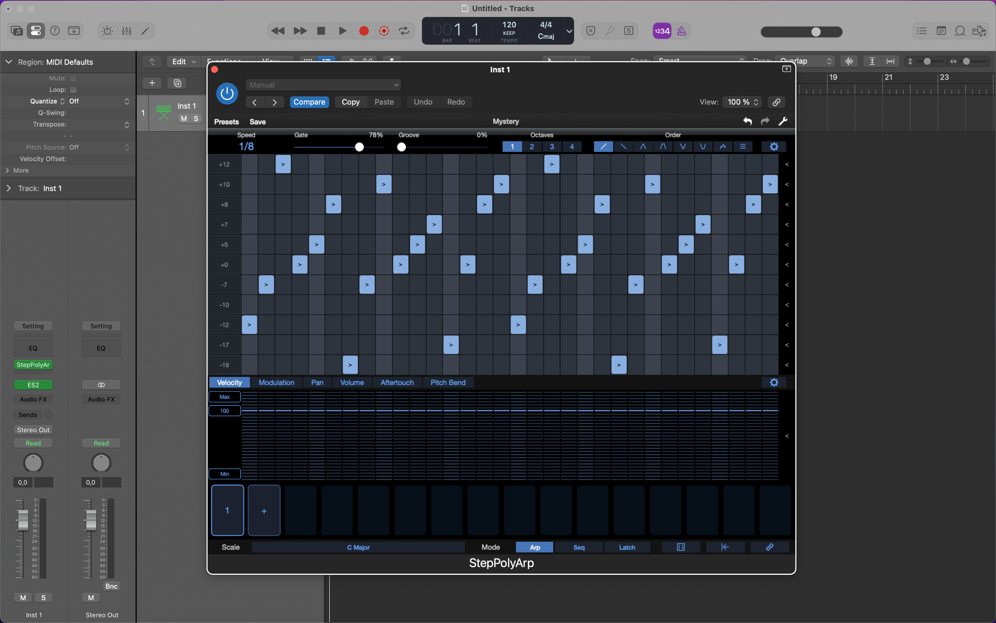996x623 pixels.
Task: Open the Manual preset dropdown
Action: coord(323,85)
